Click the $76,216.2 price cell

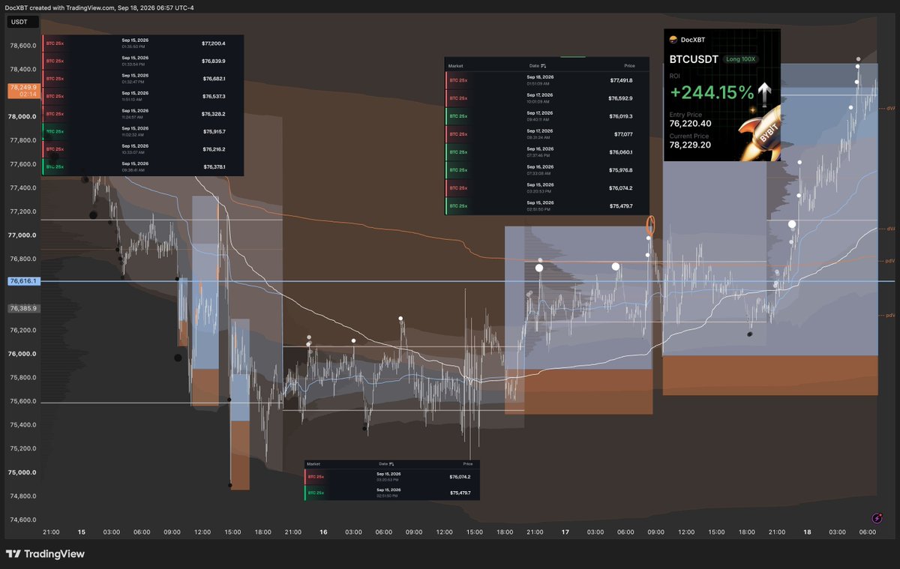pos(214,149)
